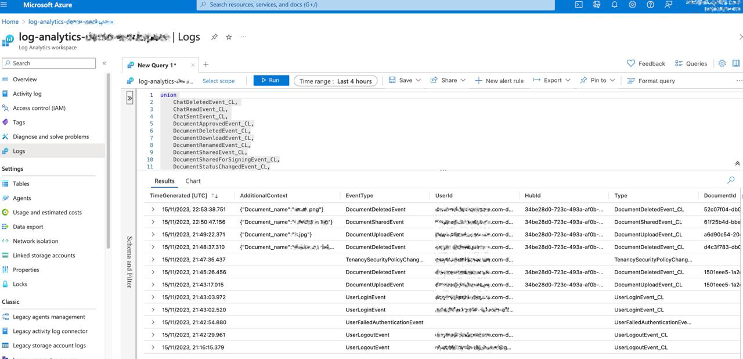Switch to the Results tab
The width and height of the screenshot is (743, 359).
point(164,181)
